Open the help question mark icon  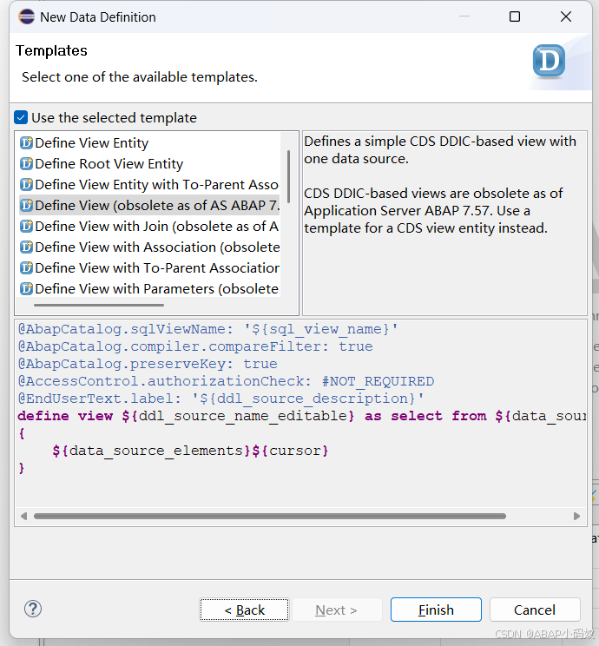pyautogui.click(x=33, y=609)
